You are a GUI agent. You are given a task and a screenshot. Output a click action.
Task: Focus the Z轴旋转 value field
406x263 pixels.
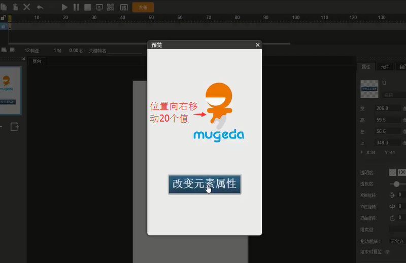pos(401,217)
